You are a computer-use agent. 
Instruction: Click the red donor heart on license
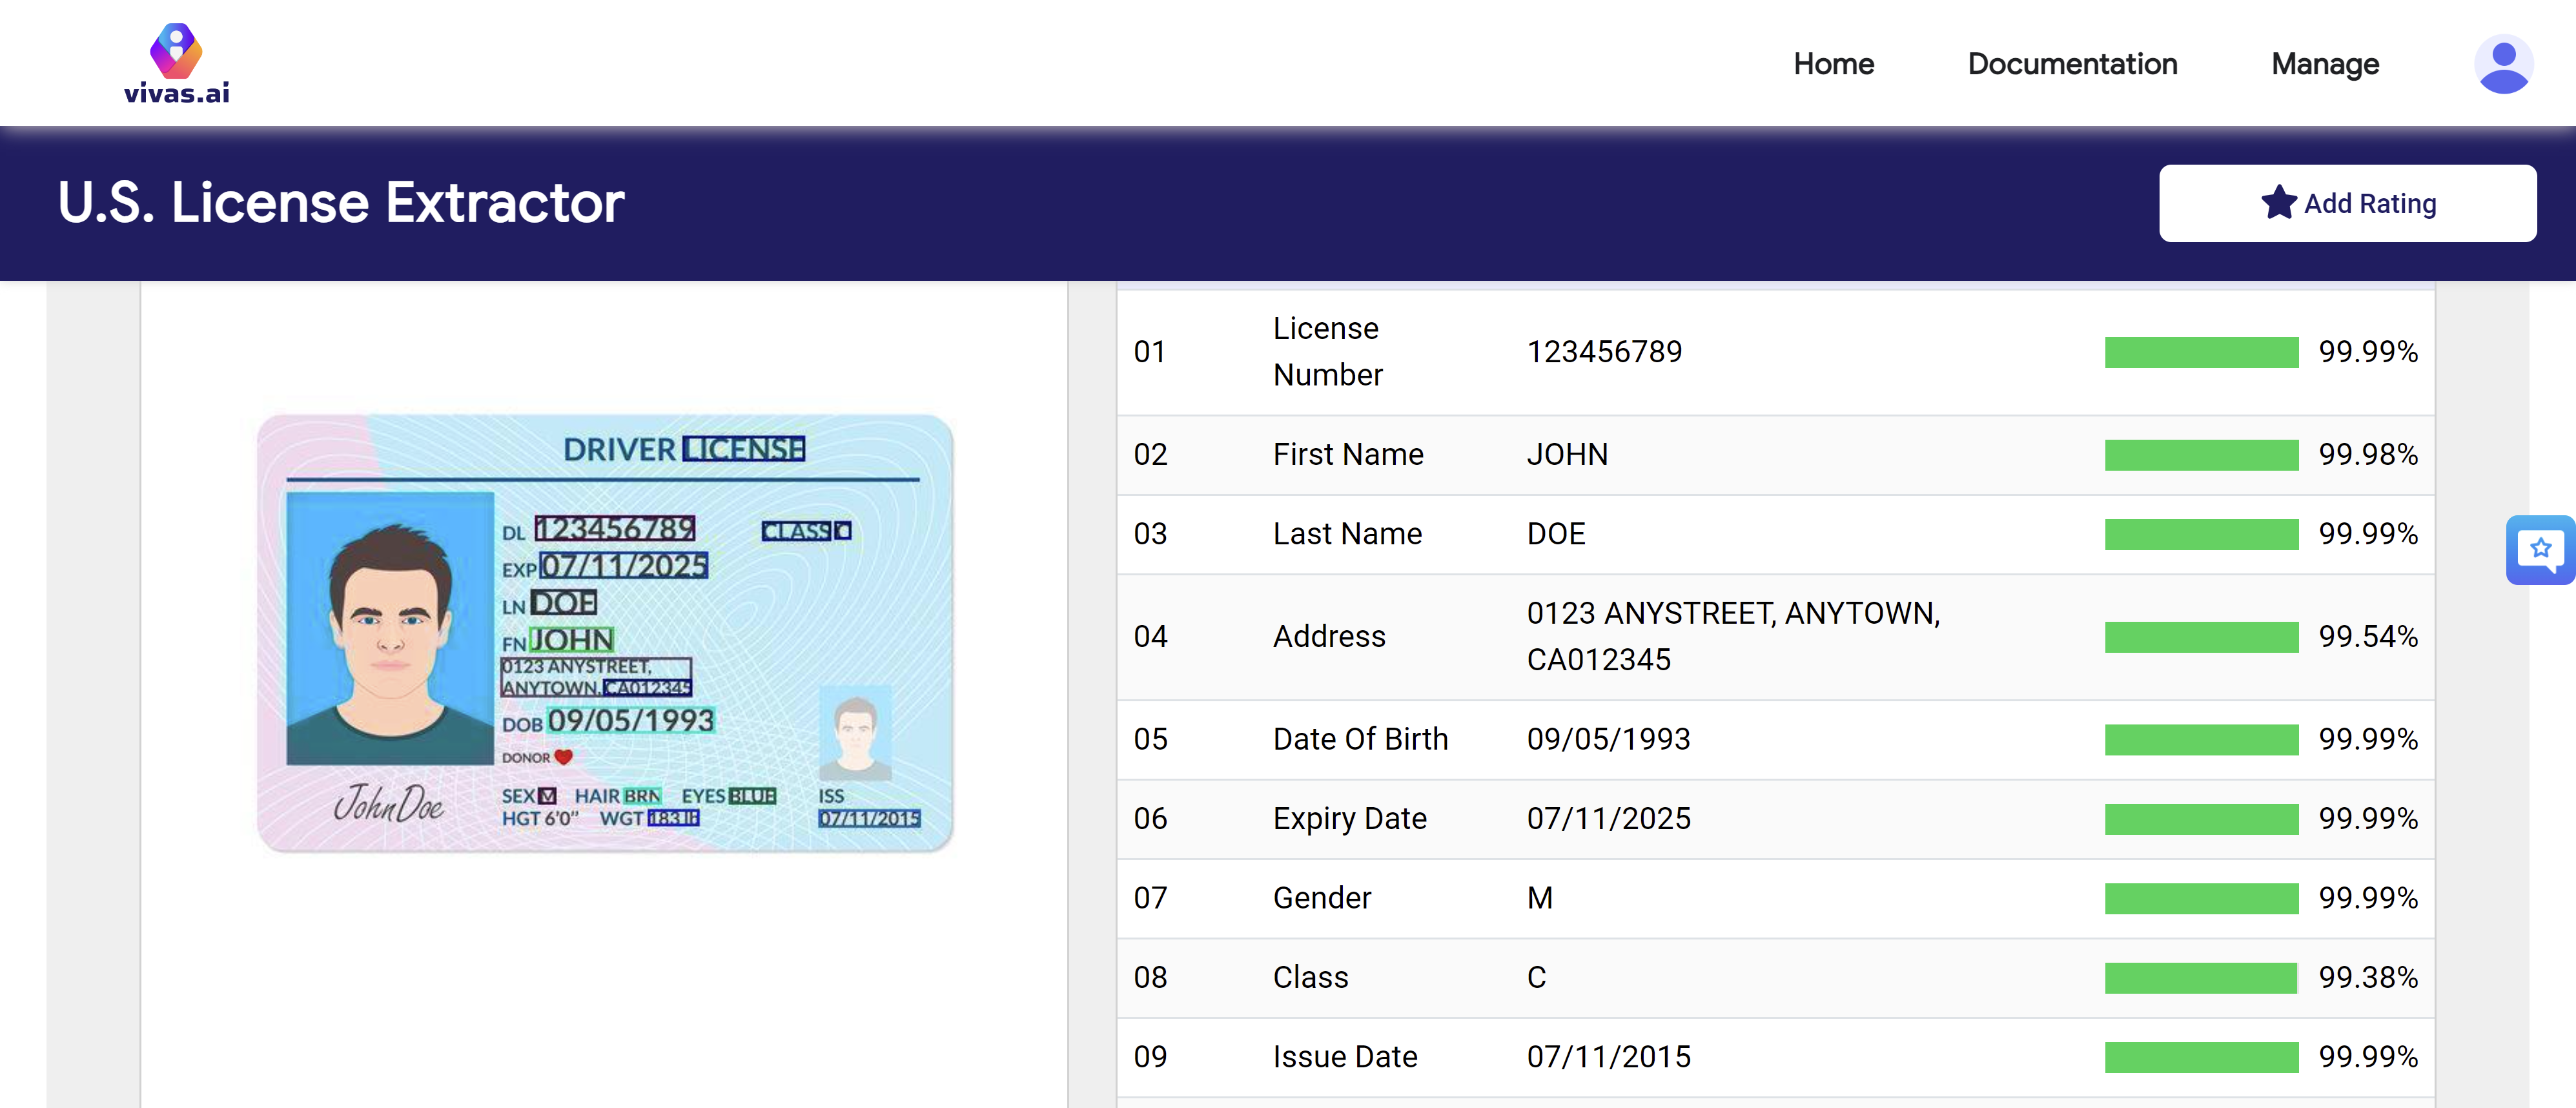tap(563, 757)
